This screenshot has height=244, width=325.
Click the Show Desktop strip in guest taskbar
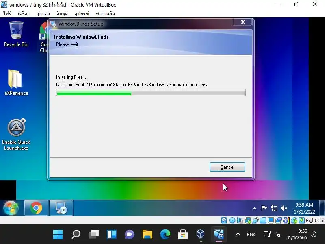point(322,208)
